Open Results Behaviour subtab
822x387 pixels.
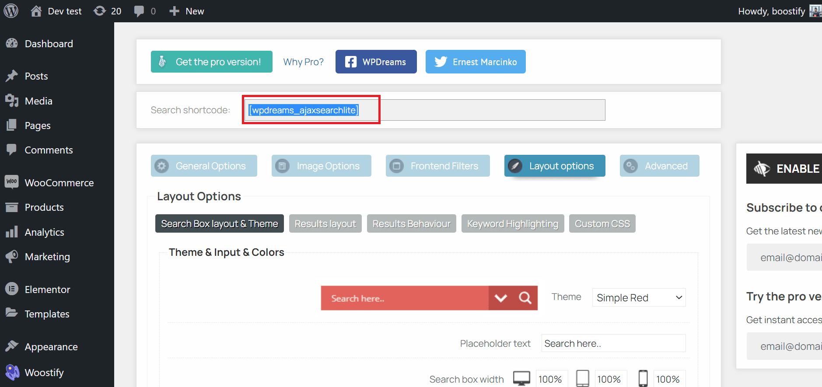click(411, 223)
